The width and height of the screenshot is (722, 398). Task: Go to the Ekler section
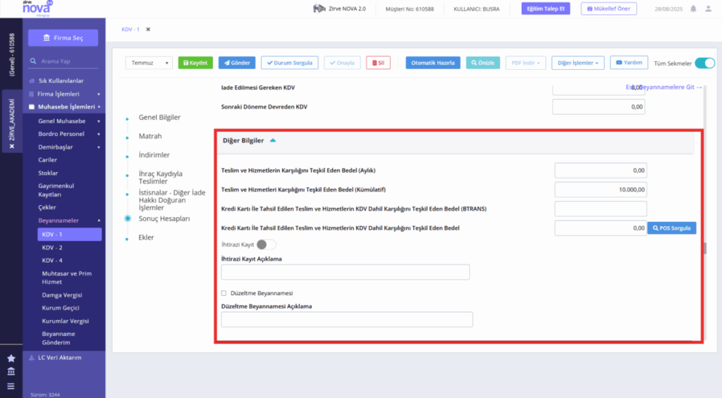146,237
